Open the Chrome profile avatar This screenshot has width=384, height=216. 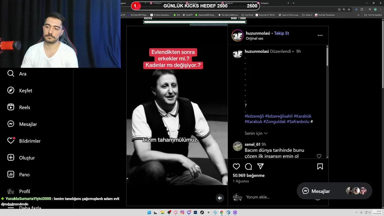point(375,9)
